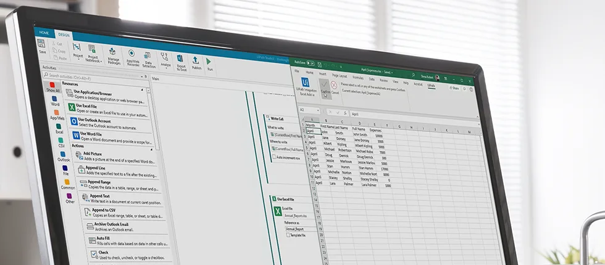This screenshot has height=265, width=605.
Task: Open the Formulas tab in Excel
Action: tap(358, 78)
